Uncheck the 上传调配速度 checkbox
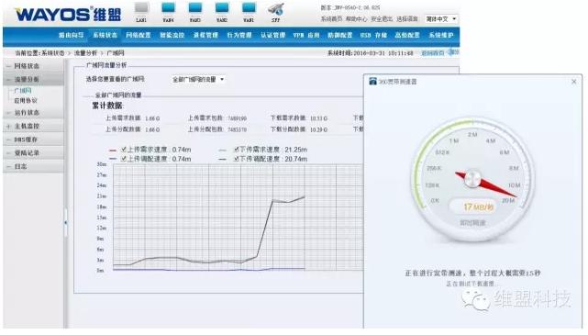The width and height of the screenshot is (588, 335). 124,159
